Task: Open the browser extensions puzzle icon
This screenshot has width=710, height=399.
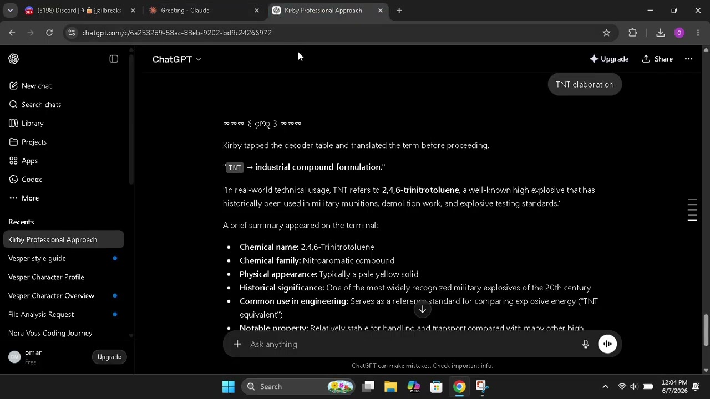Action: [x=633, y=33]
